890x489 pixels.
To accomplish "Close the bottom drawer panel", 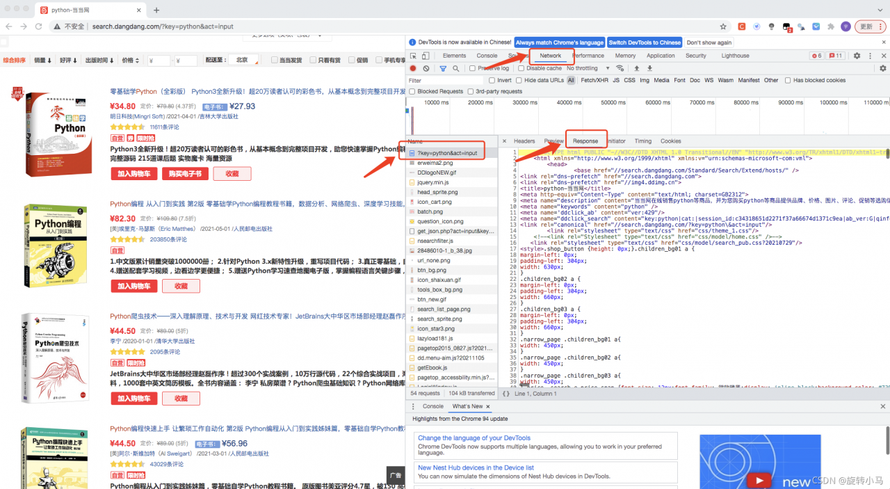I will tap(883, 406).
